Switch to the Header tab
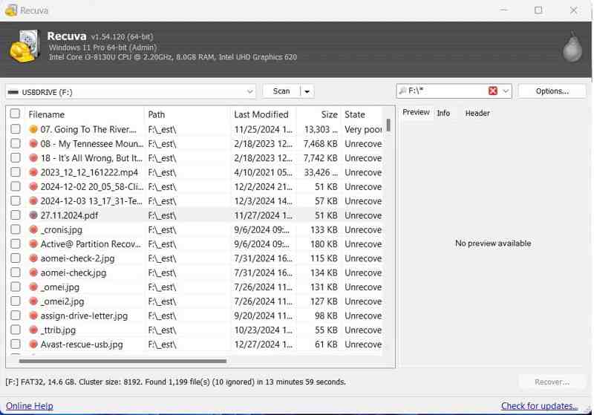 (477, 113)
